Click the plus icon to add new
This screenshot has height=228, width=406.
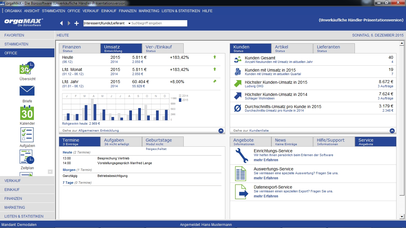(77, 23)
